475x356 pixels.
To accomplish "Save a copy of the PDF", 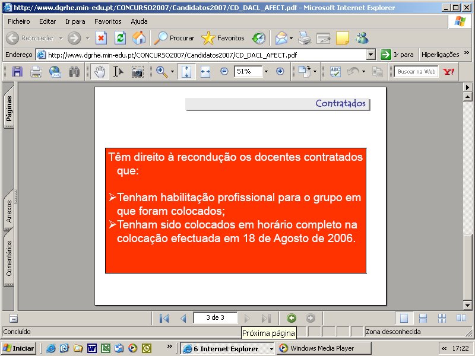I will tap(17, 72).
